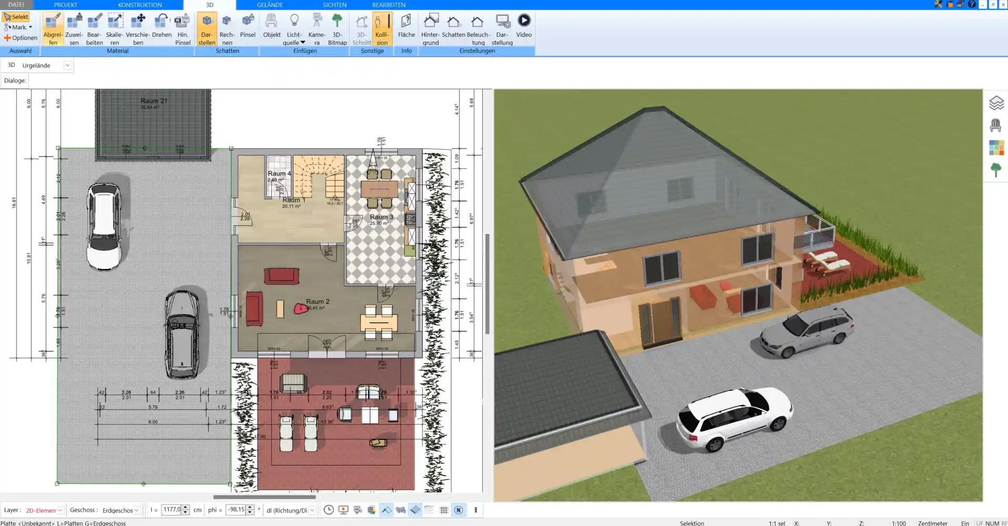Click the Raum 2 label in plan
Image resolution: width=1008 pixels, height=526 pixels.
pos(318,302)
